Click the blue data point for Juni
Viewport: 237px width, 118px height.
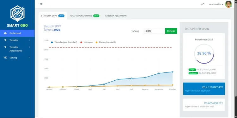(118, 79)
